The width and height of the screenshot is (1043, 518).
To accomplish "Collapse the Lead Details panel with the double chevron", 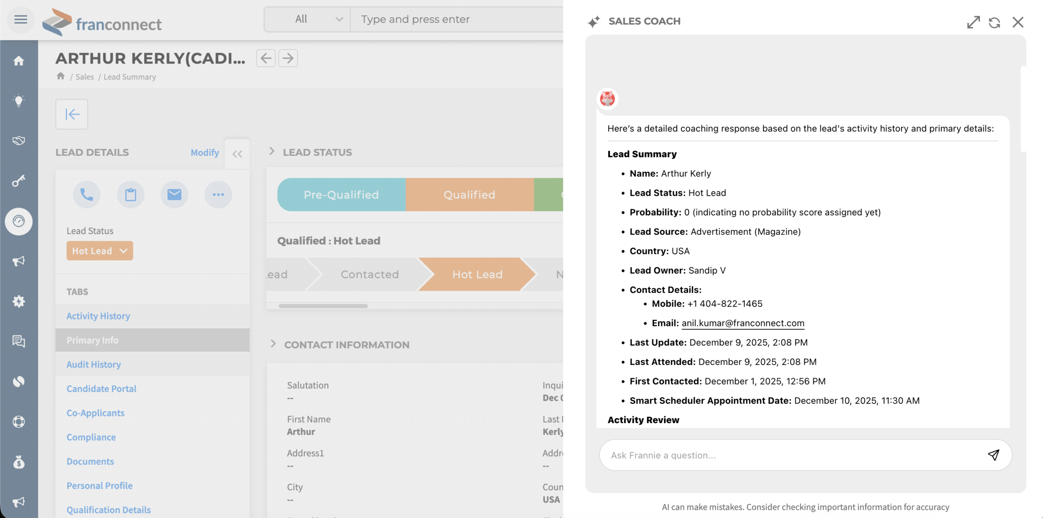I will click(x=237, y=154).
